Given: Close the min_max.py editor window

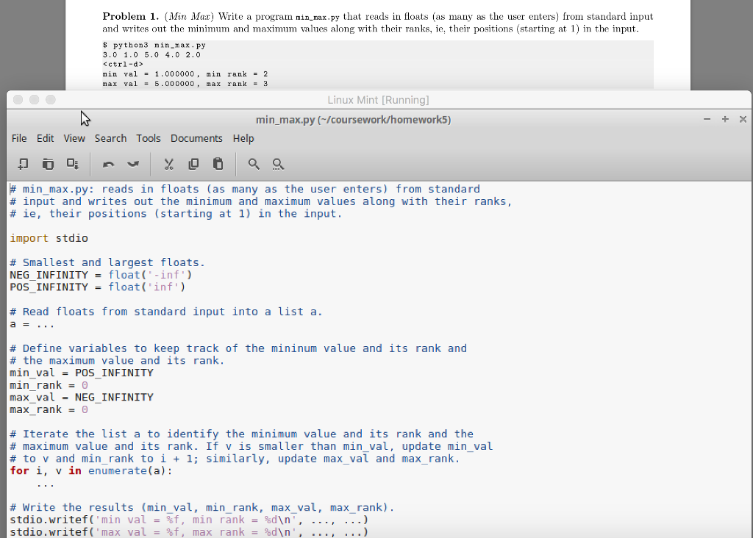Looking at the screenshot, I should 743,119.
